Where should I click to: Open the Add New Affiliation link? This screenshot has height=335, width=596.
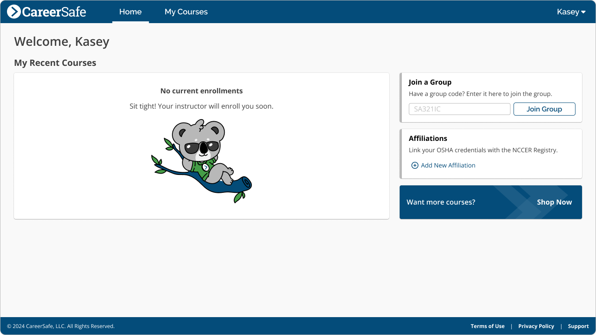coord(448,165)
